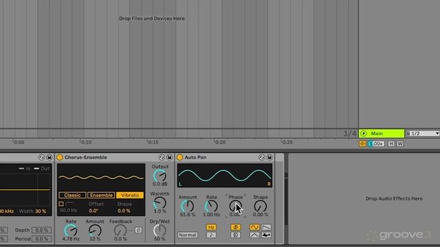Click the Depth value field 0.0 %
This screenshot has width=440, height=247.
[41, 231]
